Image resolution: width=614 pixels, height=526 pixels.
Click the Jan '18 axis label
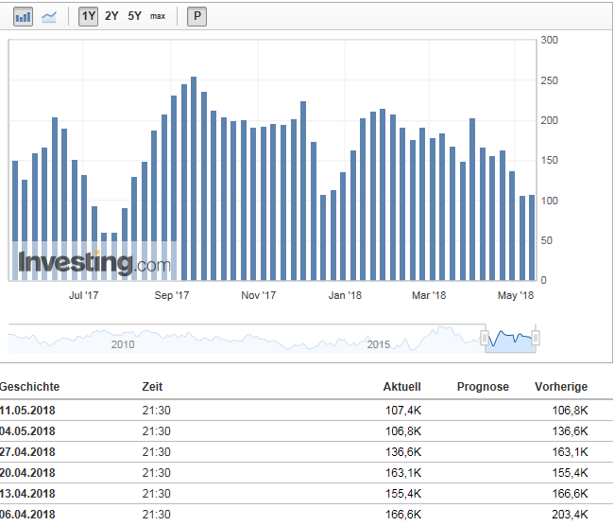tap(345, 295)
